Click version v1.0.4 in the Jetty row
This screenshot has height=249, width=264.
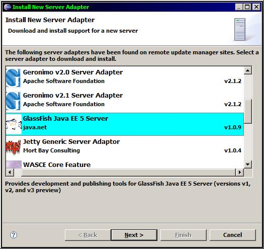[233, 150]
